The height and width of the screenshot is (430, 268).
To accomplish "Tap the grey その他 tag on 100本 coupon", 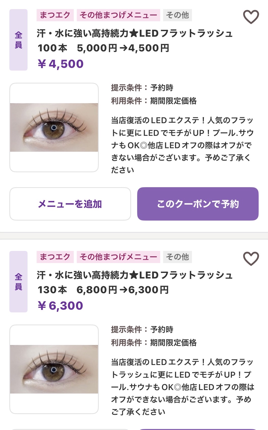I will pyautogui.click(x=178, y=15).
